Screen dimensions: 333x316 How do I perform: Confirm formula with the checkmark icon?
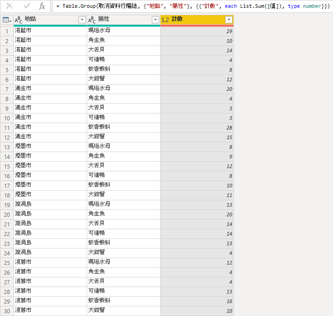tap(27, 6)
